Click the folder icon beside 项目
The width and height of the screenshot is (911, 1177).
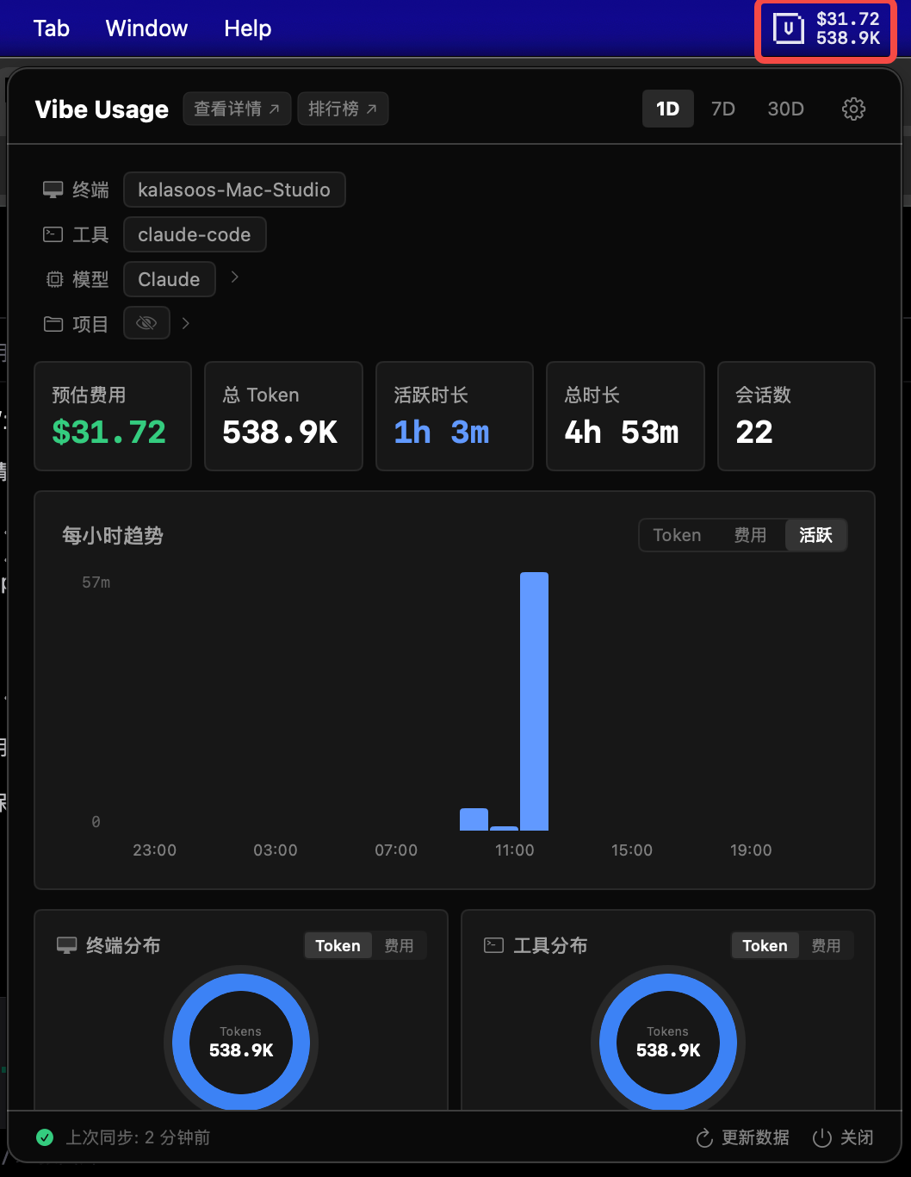53,324
